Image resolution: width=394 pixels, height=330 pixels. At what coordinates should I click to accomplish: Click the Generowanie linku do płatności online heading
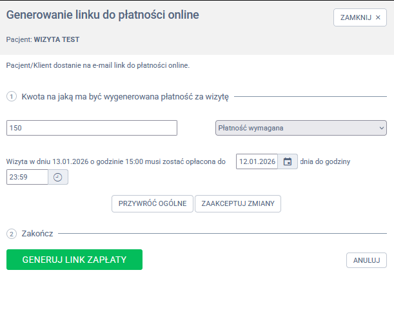pos(103,14)
